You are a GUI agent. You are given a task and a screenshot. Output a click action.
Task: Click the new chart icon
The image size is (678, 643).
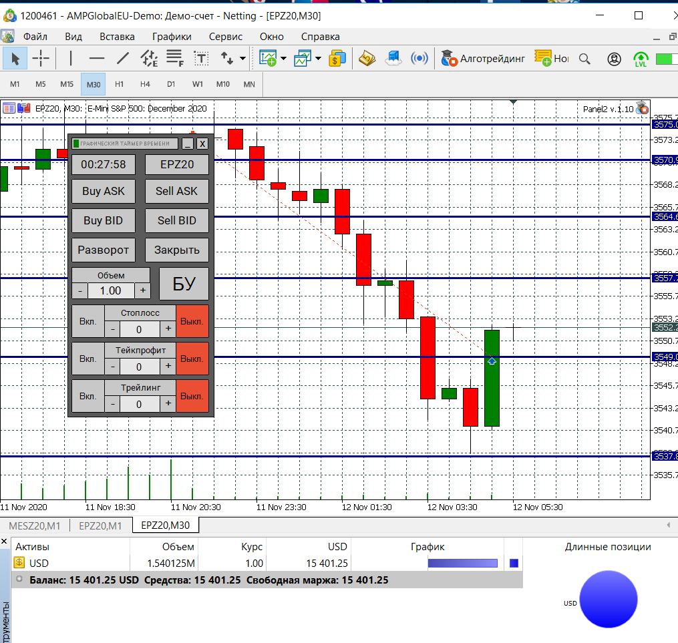coord(268,58)
